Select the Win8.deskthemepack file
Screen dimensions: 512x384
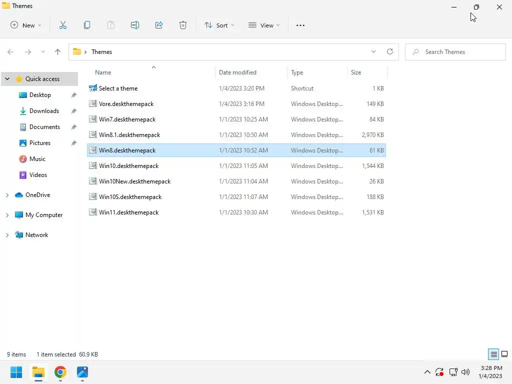(236, 150)
